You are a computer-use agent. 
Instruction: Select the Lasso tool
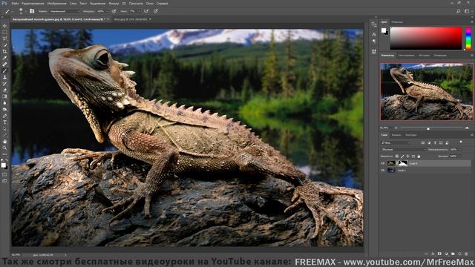point(4,39)
